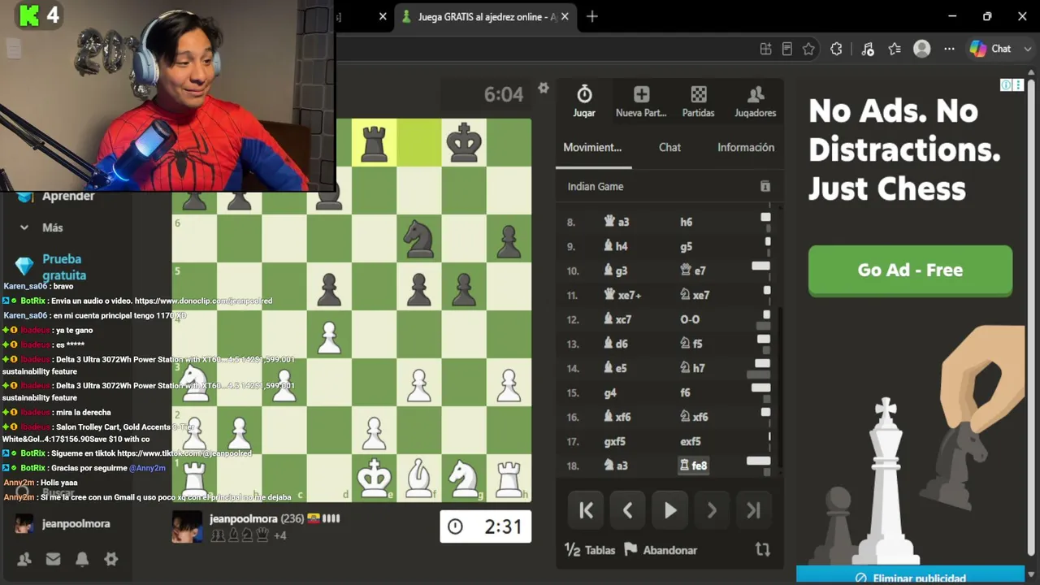Image resolution: width=1040 pixels, height=585 pixels.
Task: Open the browser media control icon
Action: coord(867,49)
